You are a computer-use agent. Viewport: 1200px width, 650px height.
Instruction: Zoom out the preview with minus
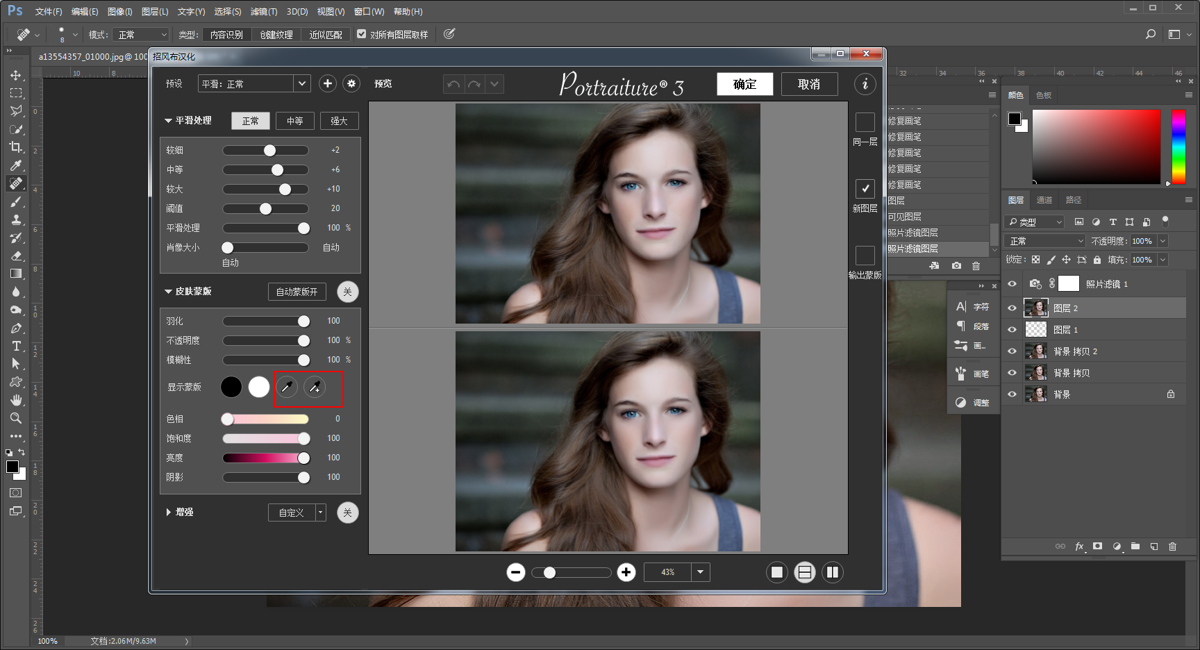pos(516,572)
